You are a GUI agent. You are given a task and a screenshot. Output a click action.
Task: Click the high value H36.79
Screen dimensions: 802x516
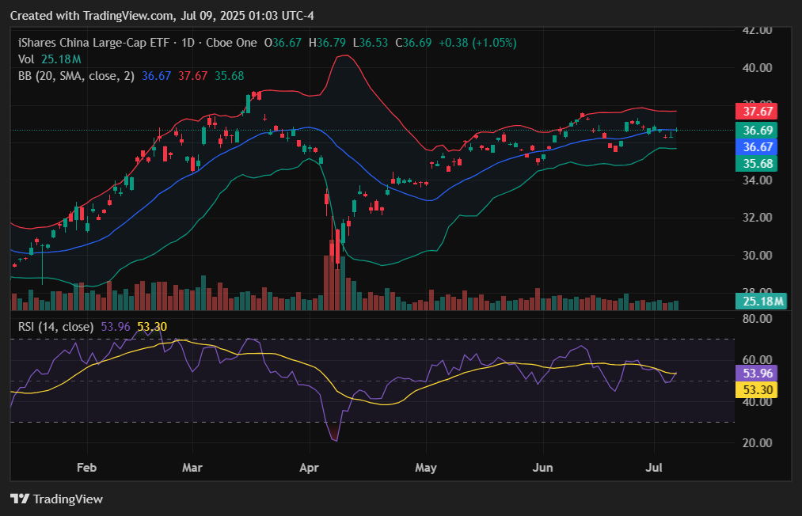(327, 43)
